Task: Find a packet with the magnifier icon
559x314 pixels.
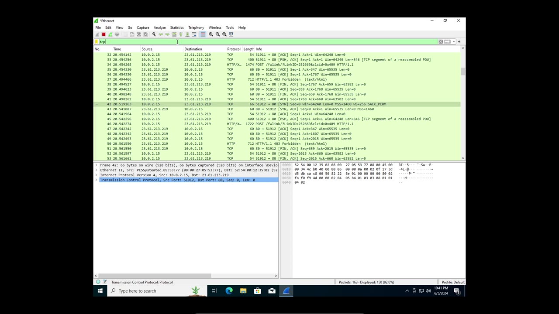Action: click(154, 34)
